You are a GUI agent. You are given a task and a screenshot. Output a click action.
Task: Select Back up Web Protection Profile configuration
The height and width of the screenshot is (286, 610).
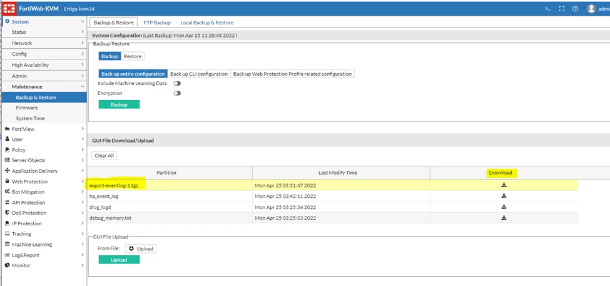coord(292,74)
